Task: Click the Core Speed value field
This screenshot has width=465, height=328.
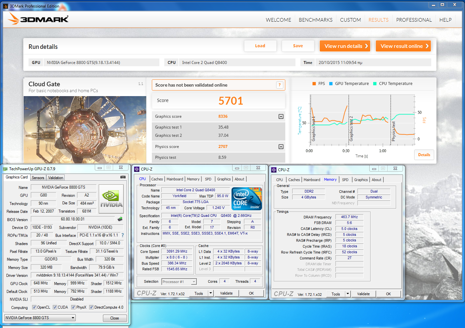Action: click(x=177, y=252)
